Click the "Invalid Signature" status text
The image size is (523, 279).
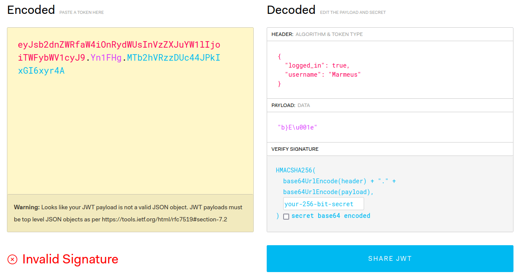click(70, 259)
